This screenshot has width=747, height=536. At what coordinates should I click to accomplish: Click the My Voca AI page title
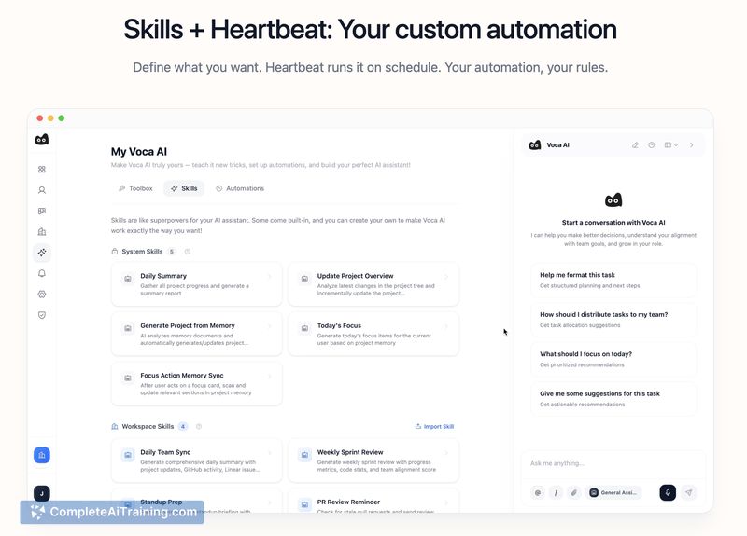[x=139, y=152]
